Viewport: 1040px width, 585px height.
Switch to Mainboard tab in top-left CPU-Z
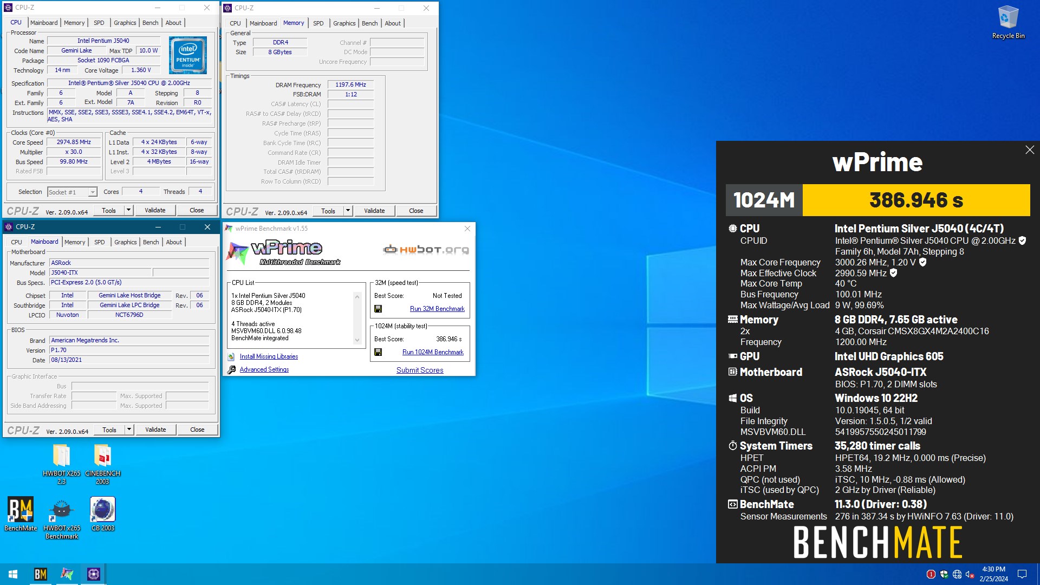coord(44,23)
